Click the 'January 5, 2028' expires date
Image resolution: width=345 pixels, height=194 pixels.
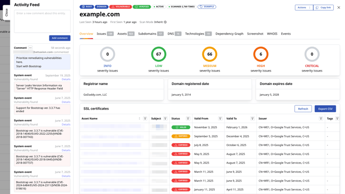tap(269, 95)
